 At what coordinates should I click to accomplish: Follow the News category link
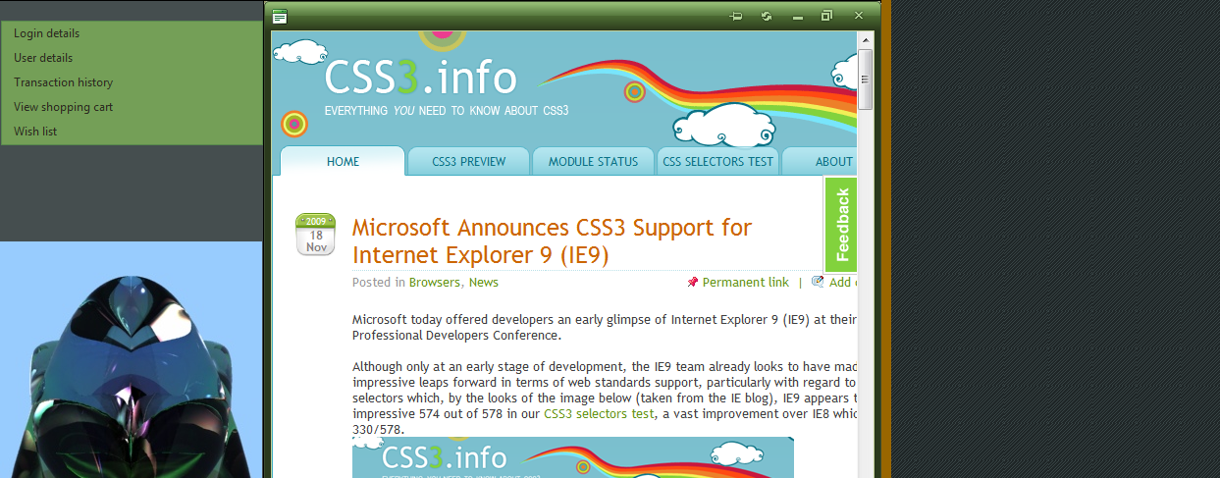click(483, 283)
